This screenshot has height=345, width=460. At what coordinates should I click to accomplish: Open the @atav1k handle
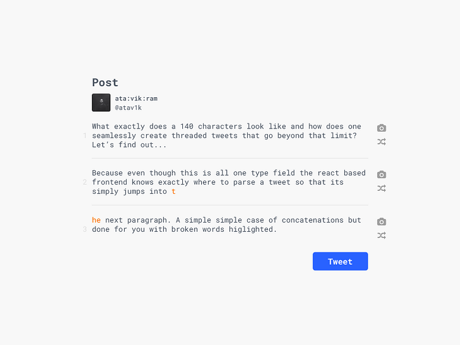pos(128,108)
